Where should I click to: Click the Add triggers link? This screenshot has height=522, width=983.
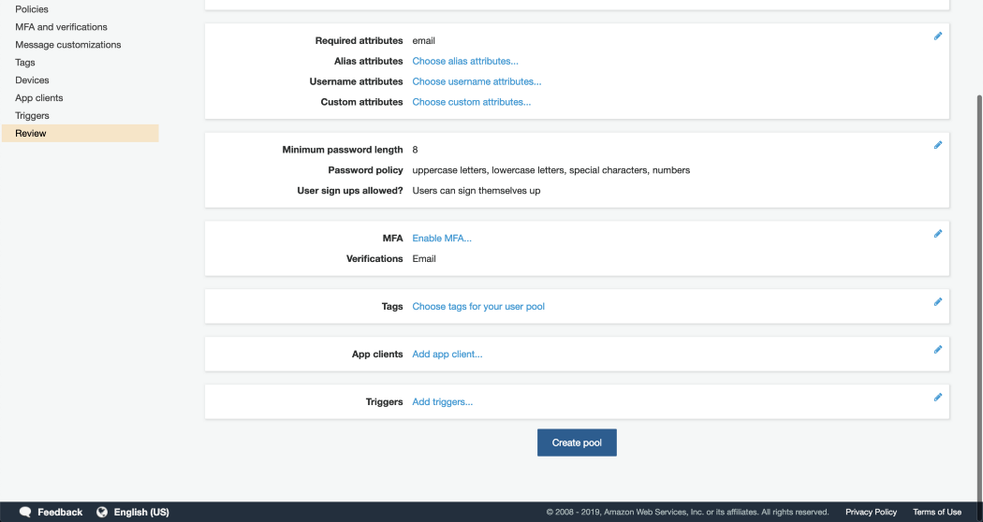[443, 401]
